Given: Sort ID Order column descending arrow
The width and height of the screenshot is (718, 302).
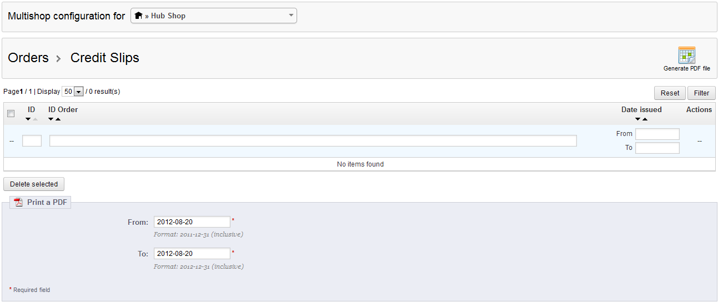Looking at the screenshot, I should tap(51, 119).
